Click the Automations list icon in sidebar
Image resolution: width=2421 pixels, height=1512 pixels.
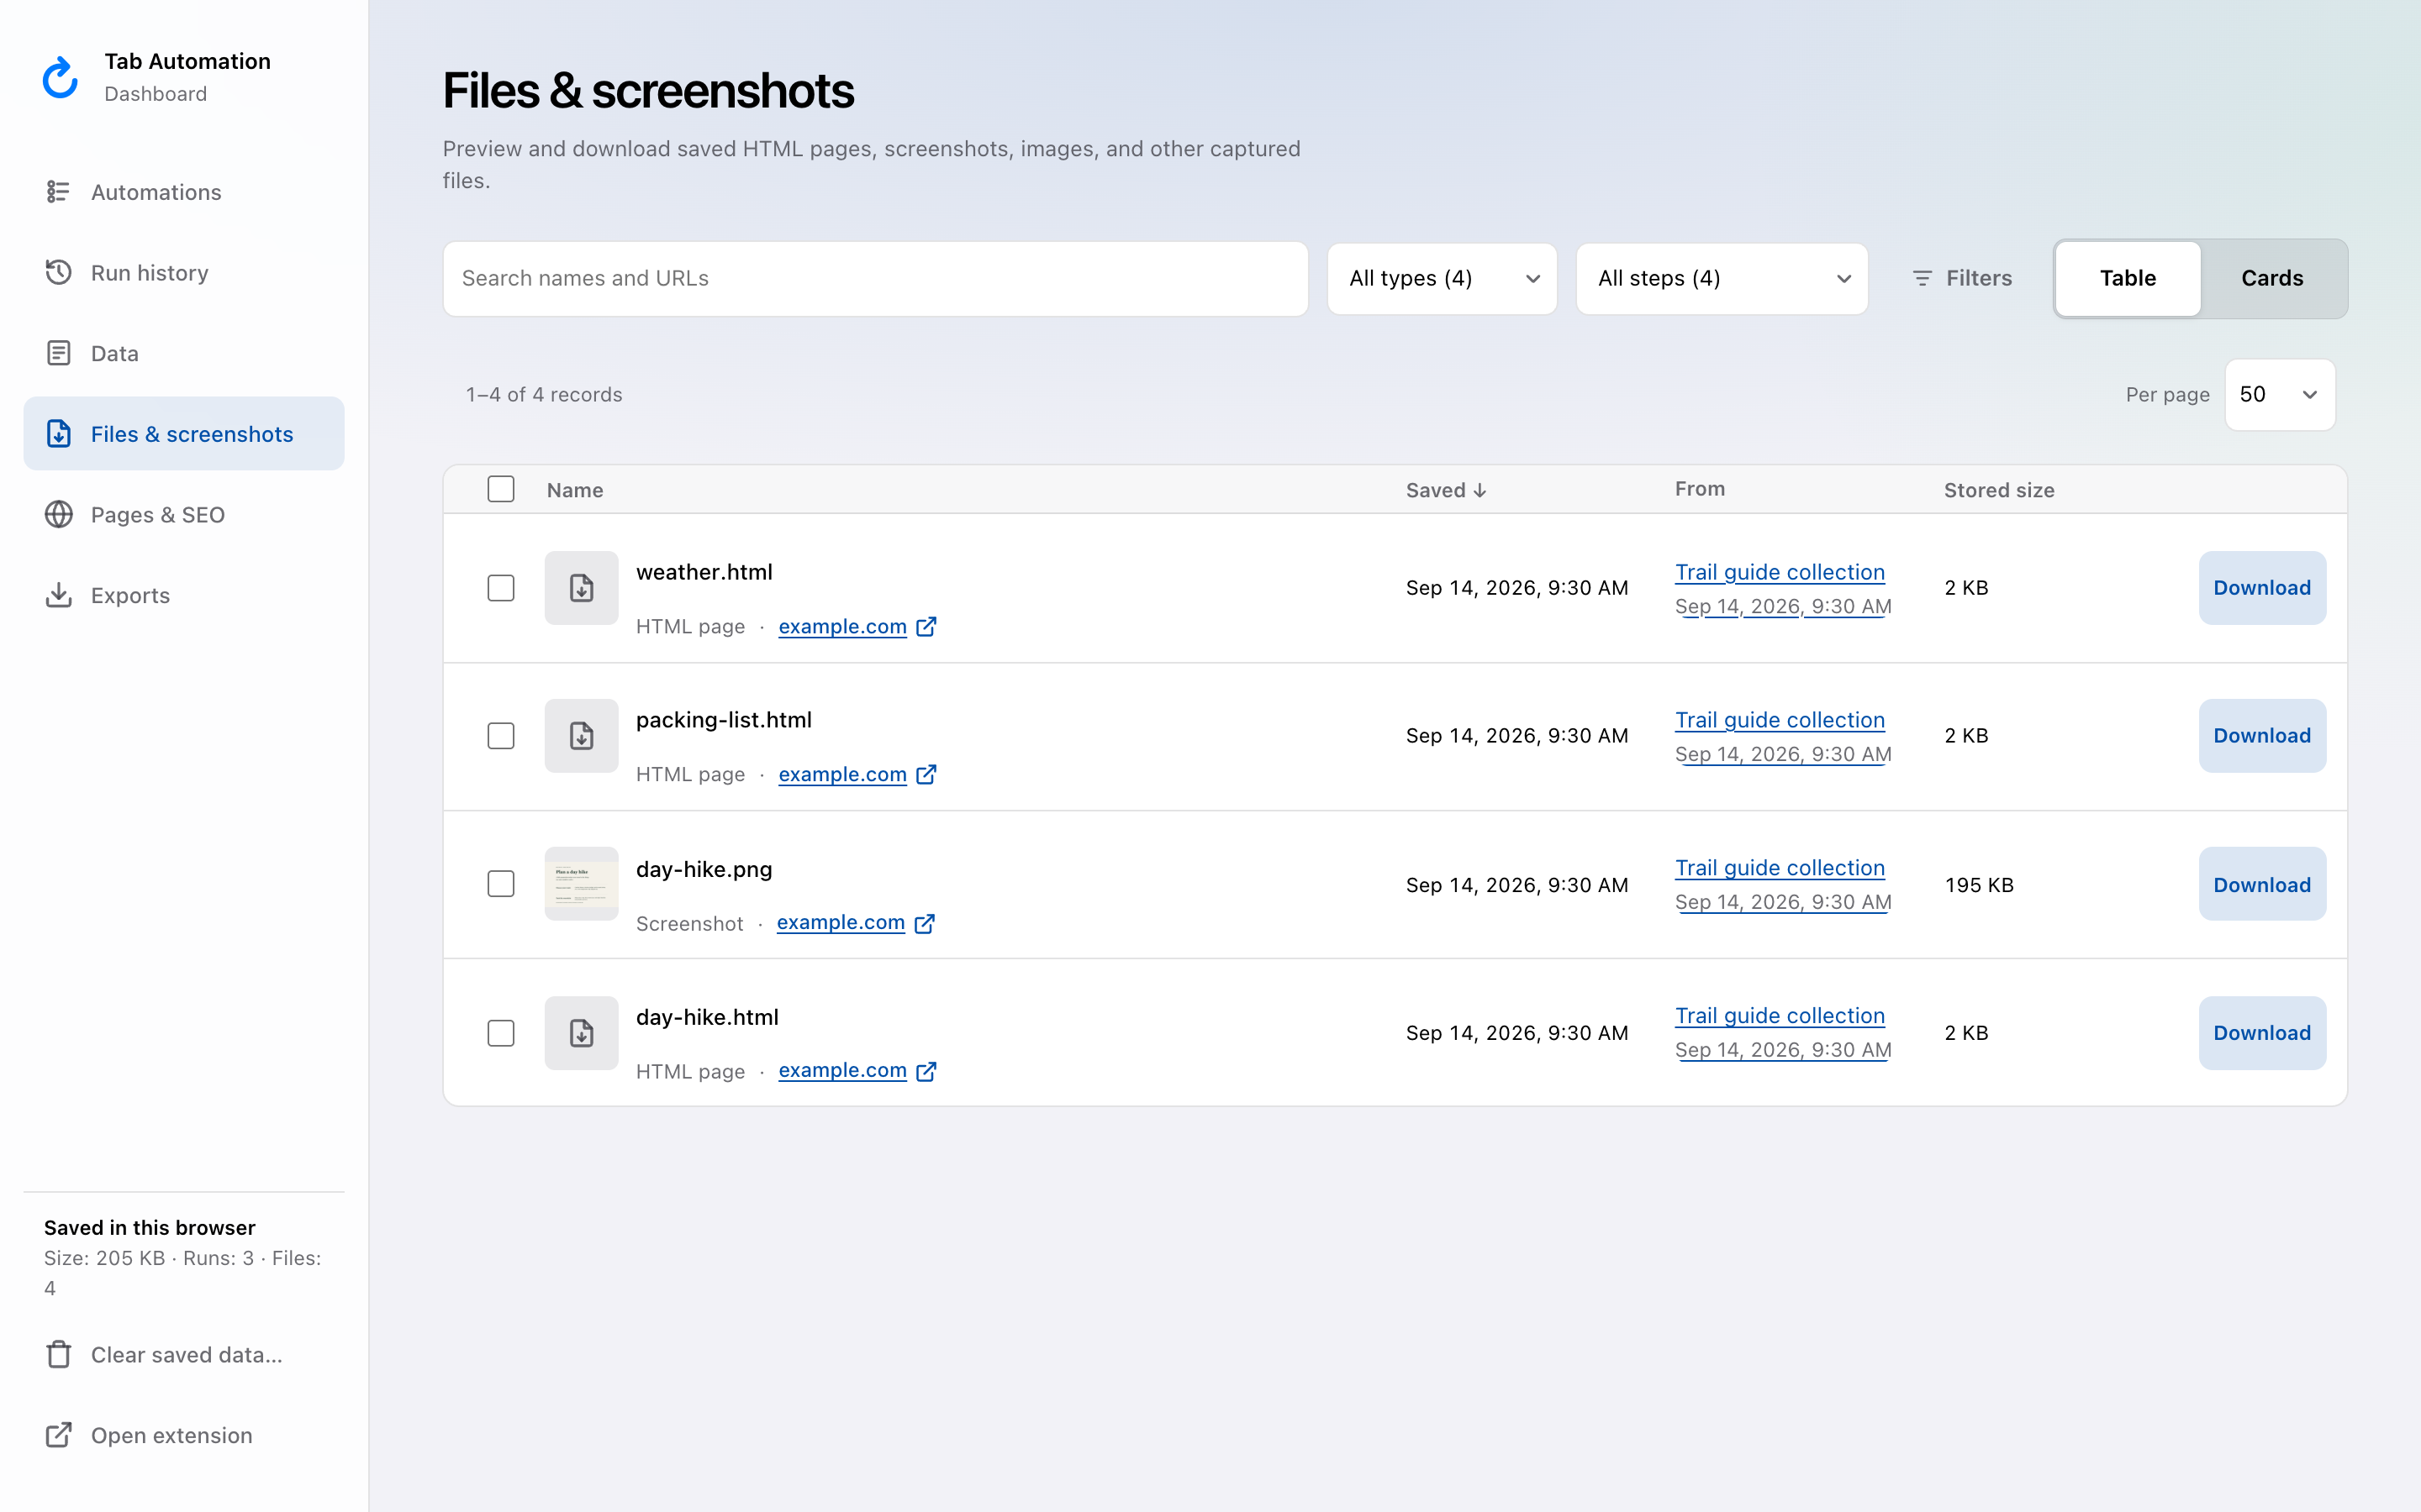pyautogui.click(x=58, y=192)
